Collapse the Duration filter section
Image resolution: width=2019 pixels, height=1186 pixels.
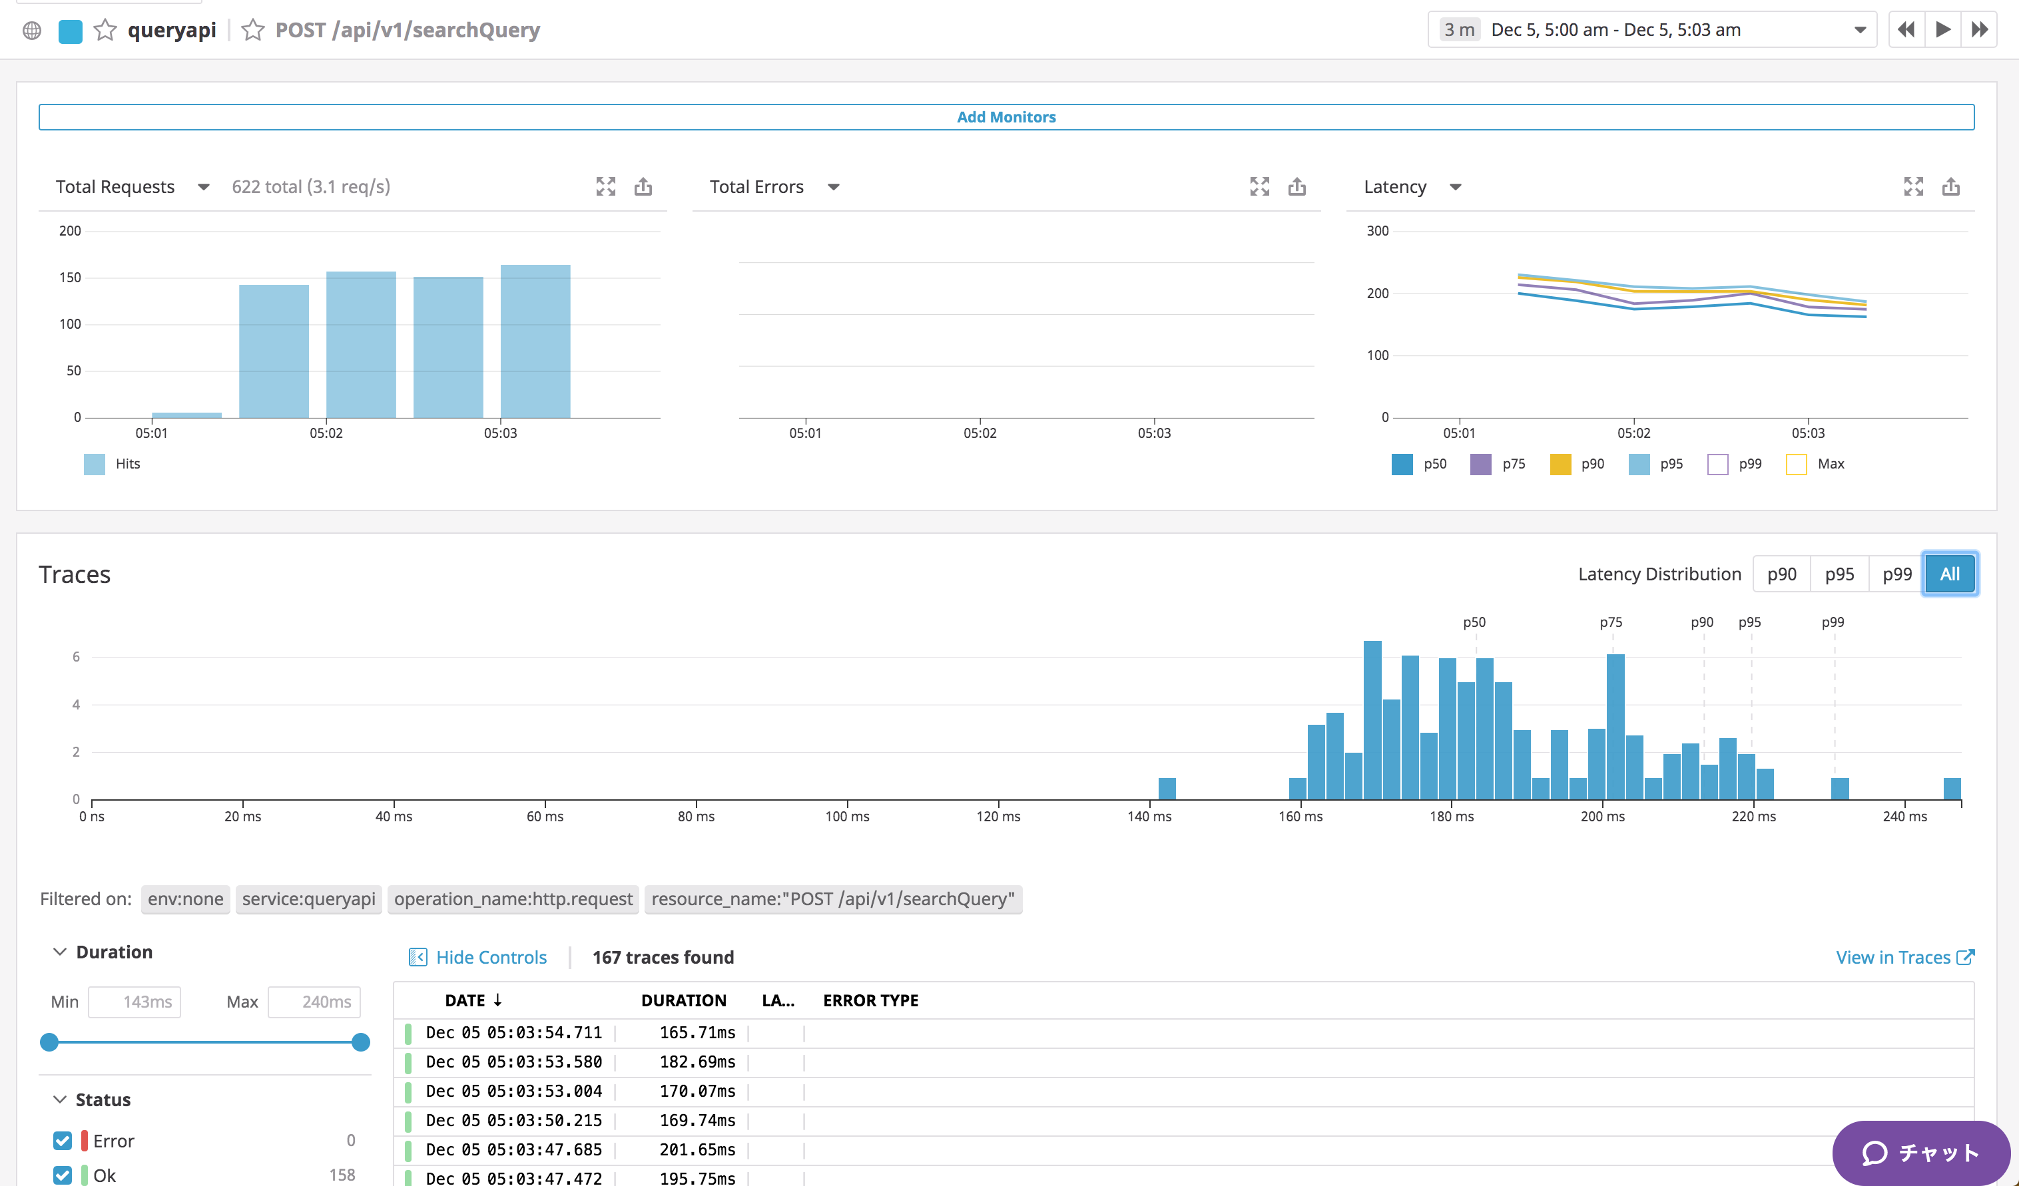[60, 951]
